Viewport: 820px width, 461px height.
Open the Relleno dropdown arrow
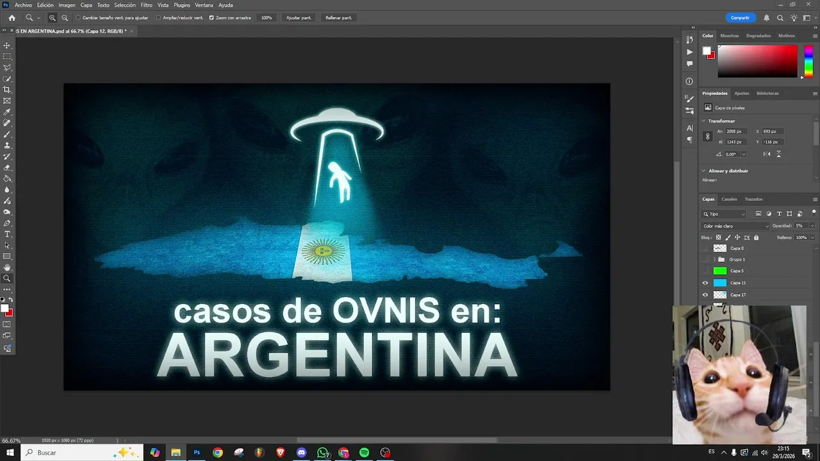[812, 238]
